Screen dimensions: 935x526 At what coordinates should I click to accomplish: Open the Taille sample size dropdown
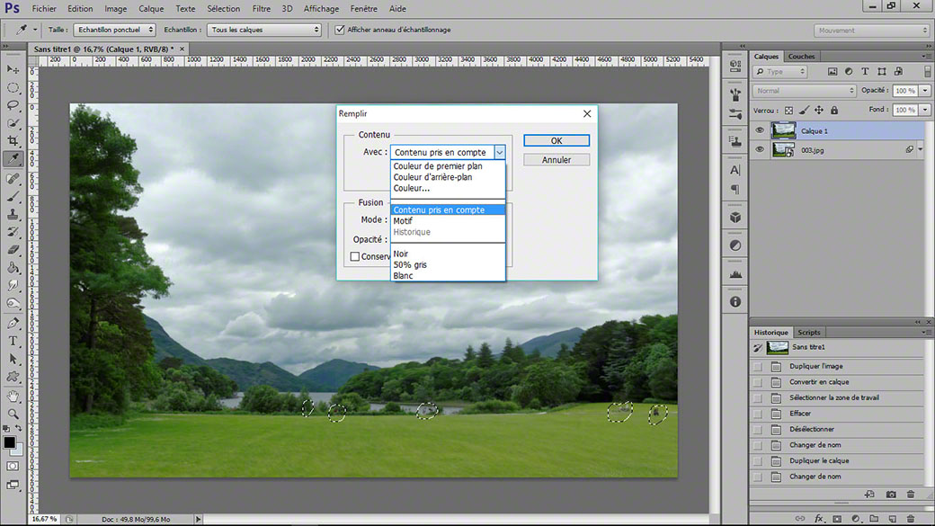114,30
